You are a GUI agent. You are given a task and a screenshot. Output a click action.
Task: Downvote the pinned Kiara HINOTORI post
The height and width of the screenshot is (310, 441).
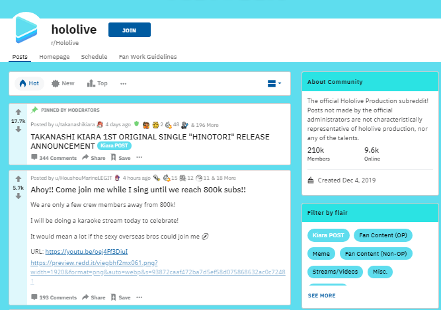point(19,130)
